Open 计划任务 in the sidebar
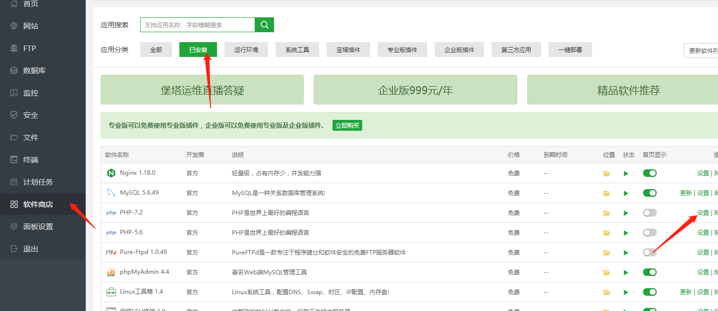 [x=43, y=182]
